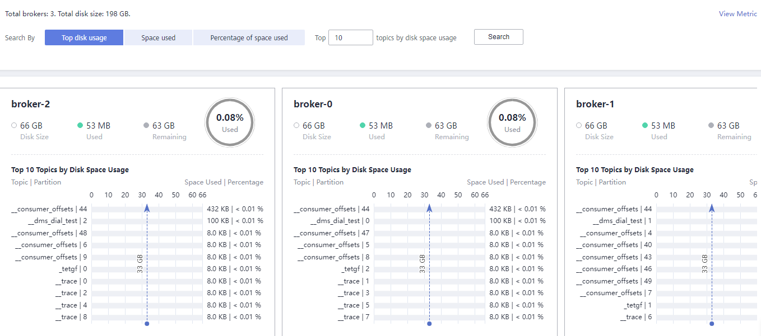
Task: Click '_tetgf | 2' in broker-0
Action: [x=356, y=269]
